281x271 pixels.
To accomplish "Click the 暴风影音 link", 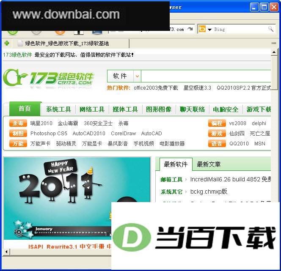I will click(118, 144).
